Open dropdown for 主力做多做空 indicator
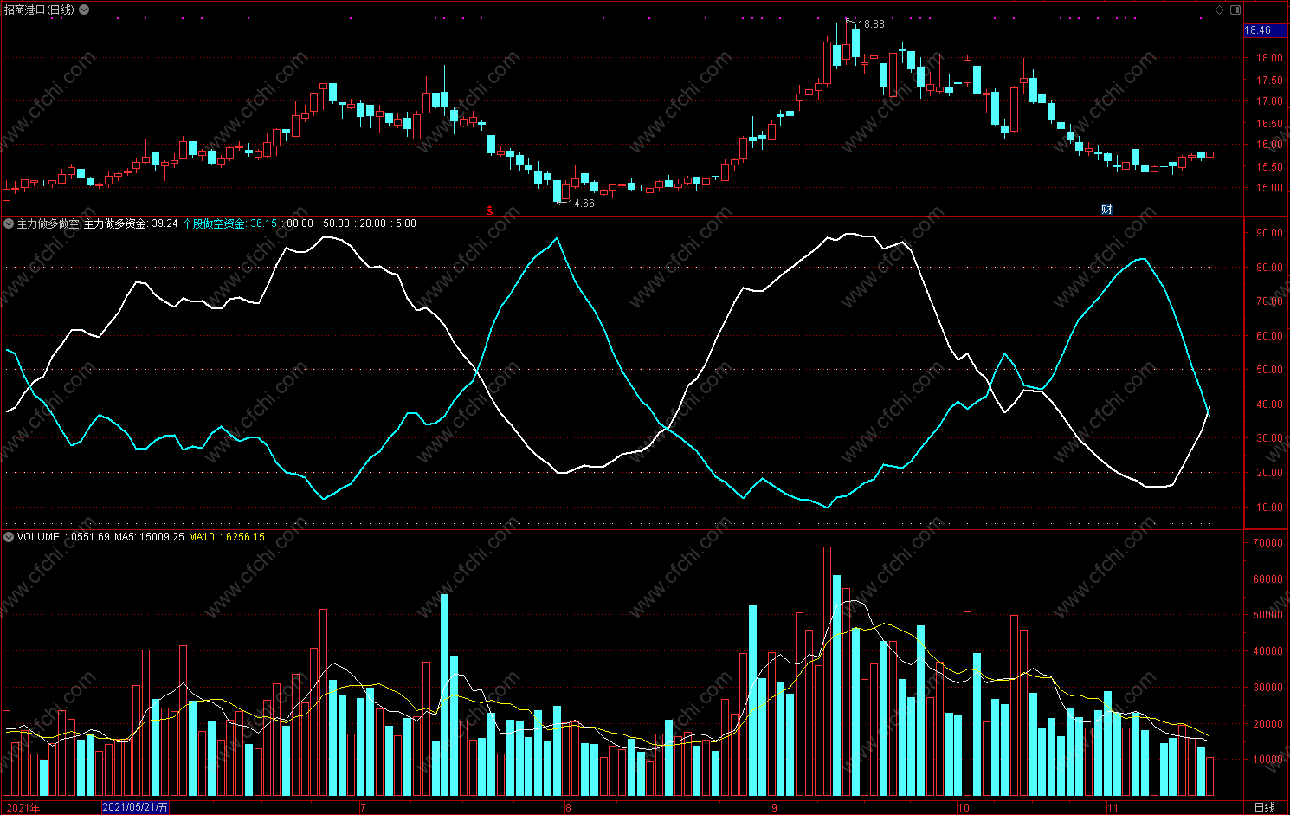This screenshot has height=815, width=1290. pyautogui.click(x=9, y=223)
